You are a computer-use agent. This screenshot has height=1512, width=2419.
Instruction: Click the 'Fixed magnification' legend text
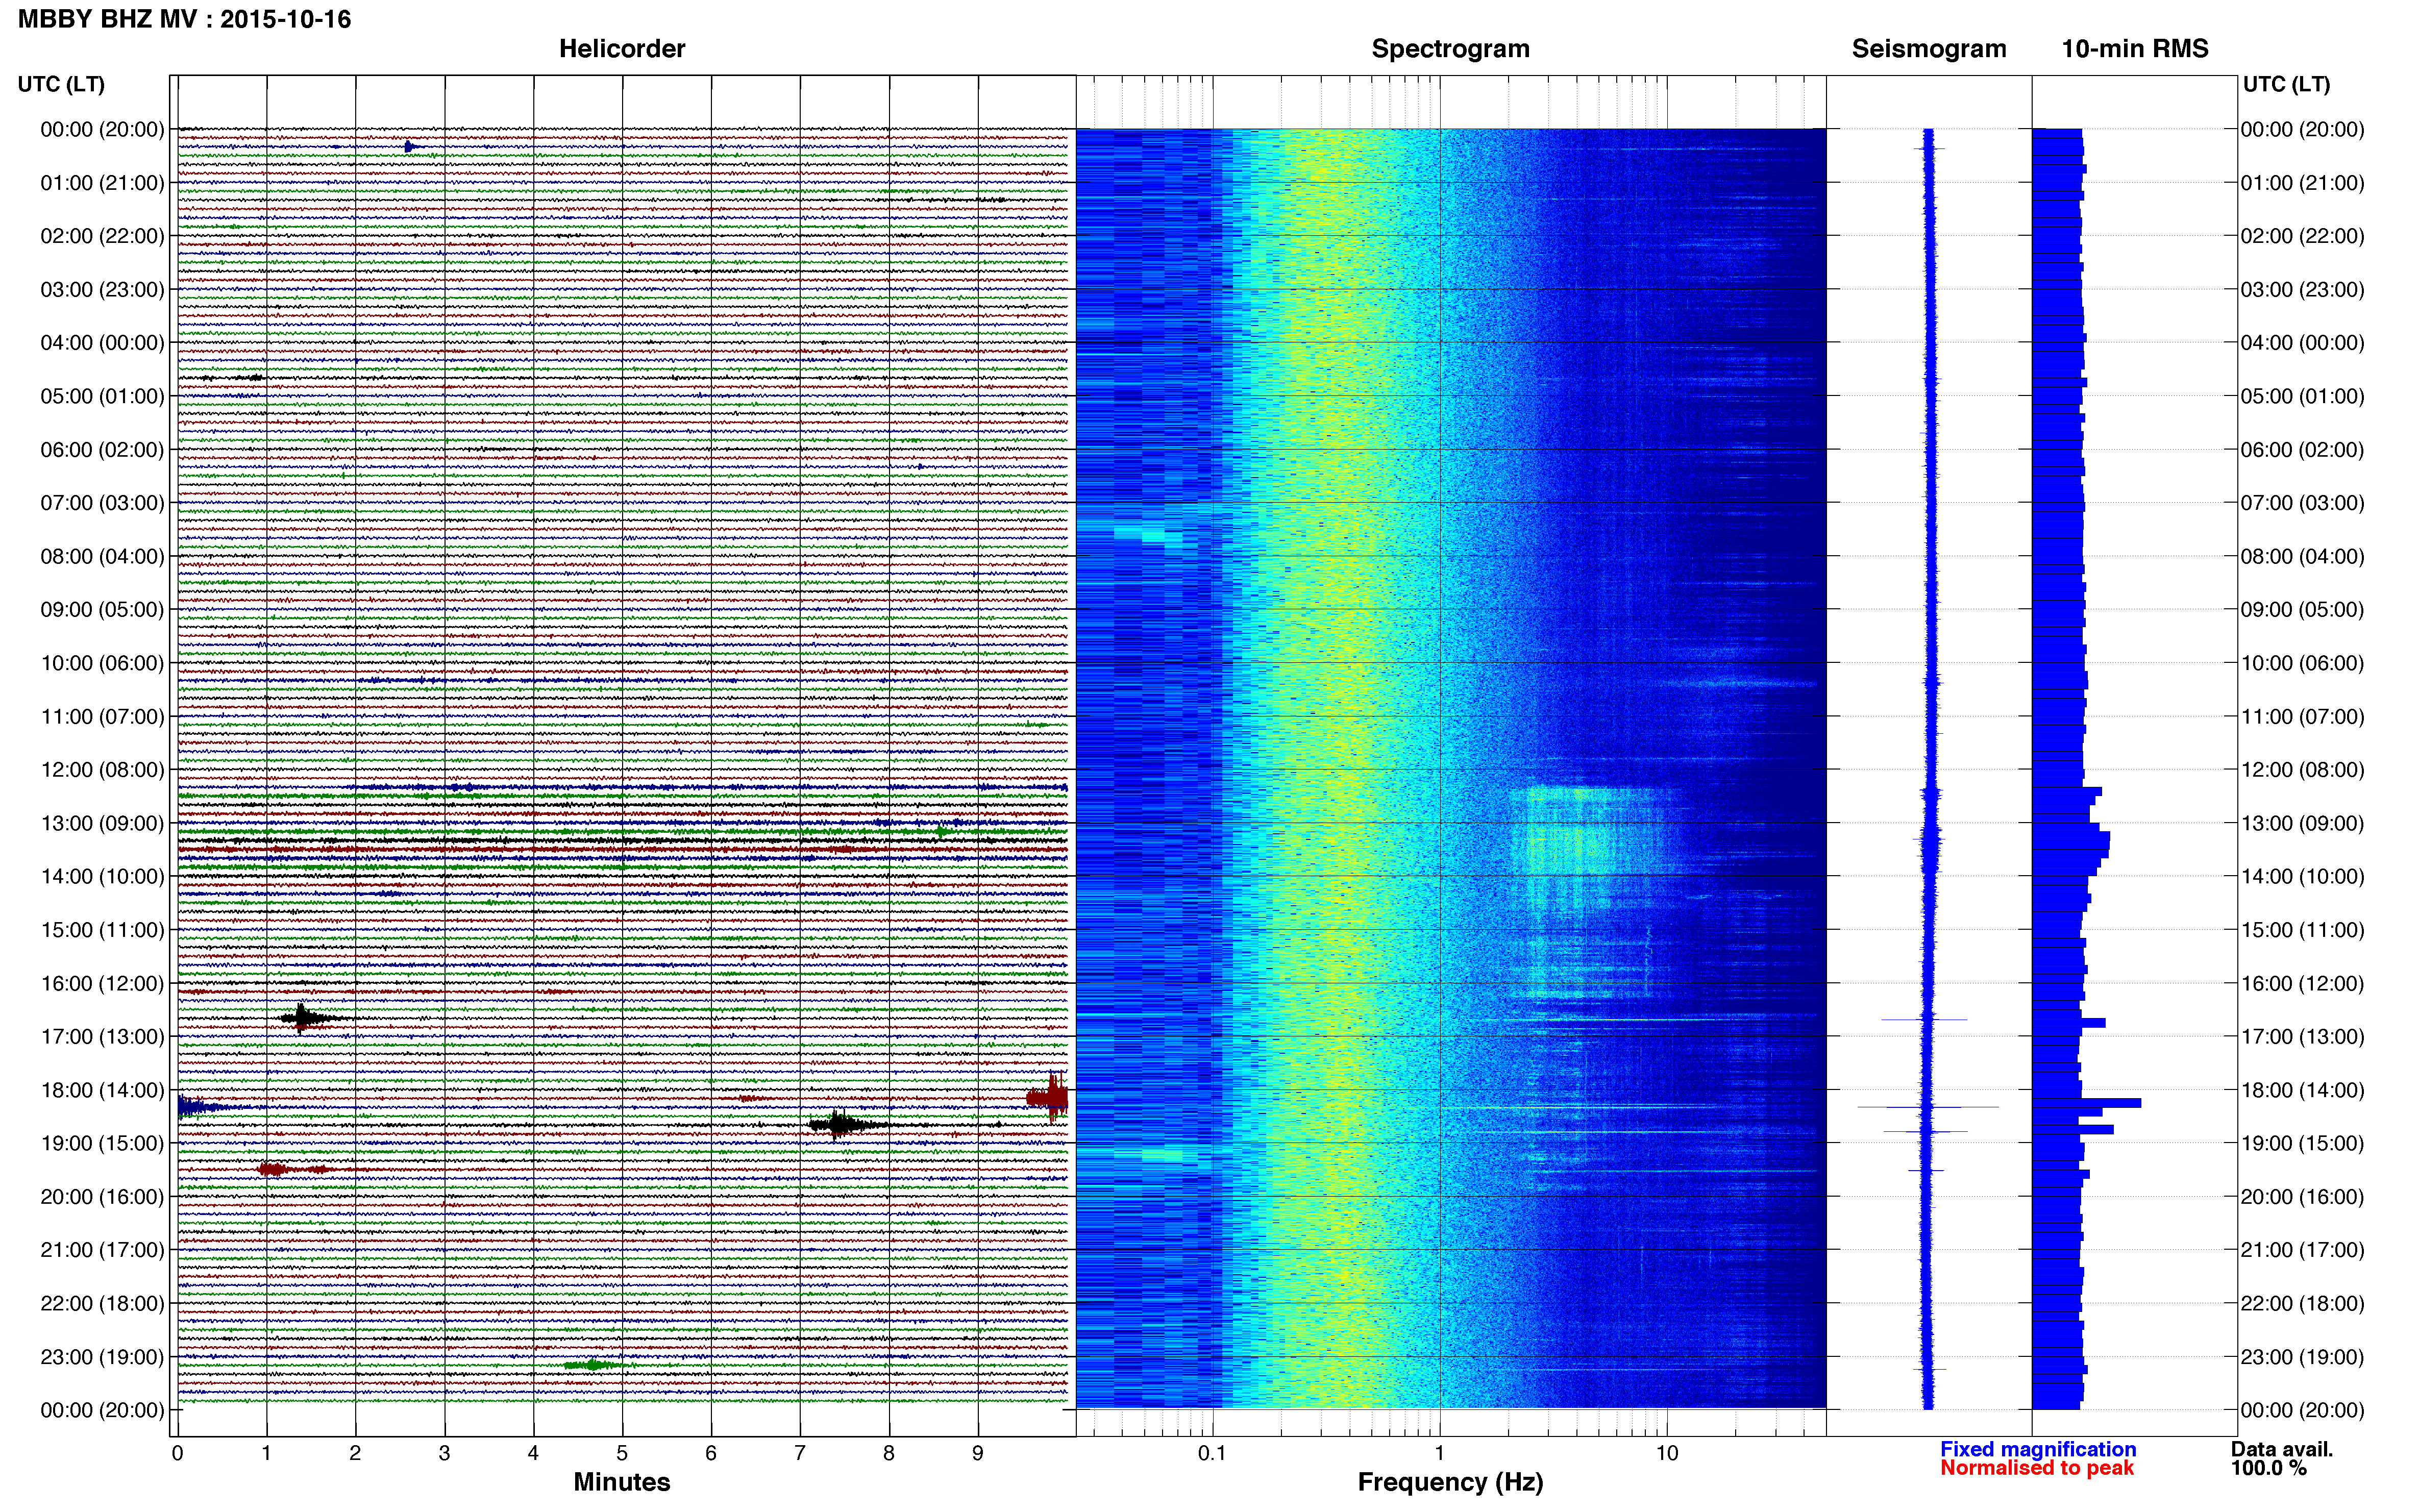pyautogui.click(x=2038, y=1449)
